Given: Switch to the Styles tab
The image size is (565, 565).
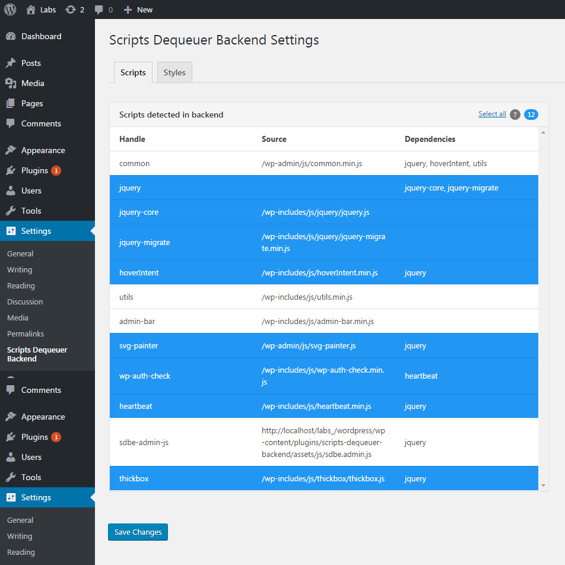Looking at the screenshot, I should (x=174, y=72).
